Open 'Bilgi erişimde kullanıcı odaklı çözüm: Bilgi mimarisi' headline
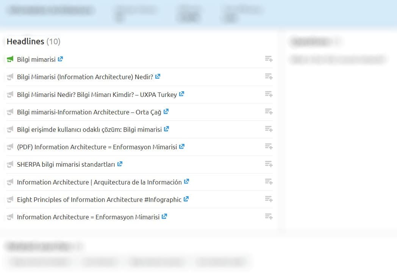 (89, 130)
